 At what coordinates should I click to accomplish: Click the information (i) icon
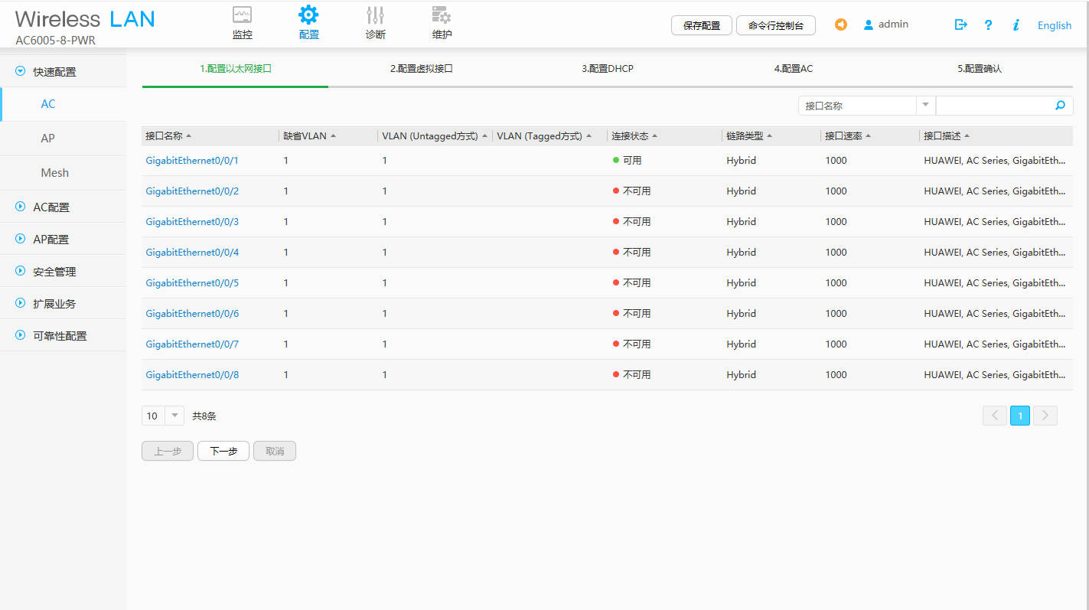(x=1016, y=25)
